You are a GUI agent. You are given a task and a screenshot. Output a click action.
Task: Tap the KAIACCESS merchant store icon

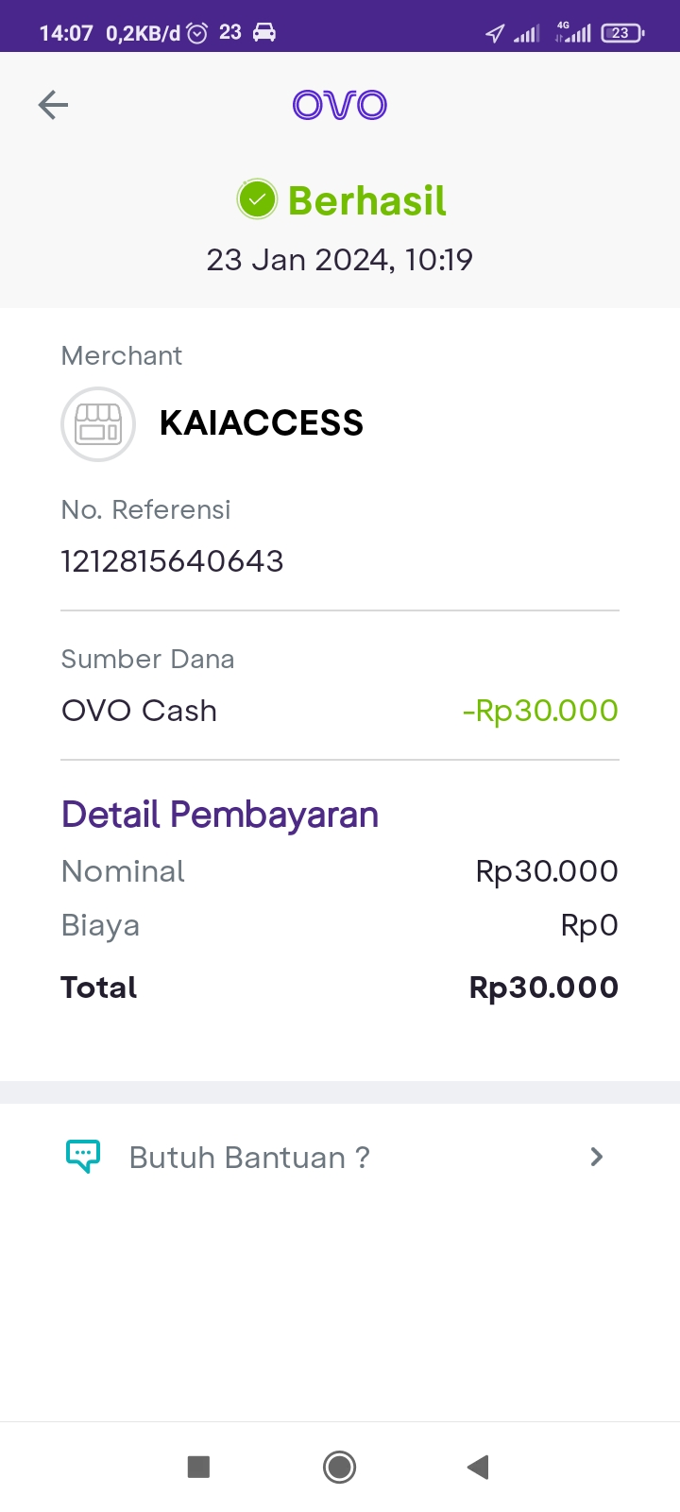pyautogui.click(x=98, y=424)
